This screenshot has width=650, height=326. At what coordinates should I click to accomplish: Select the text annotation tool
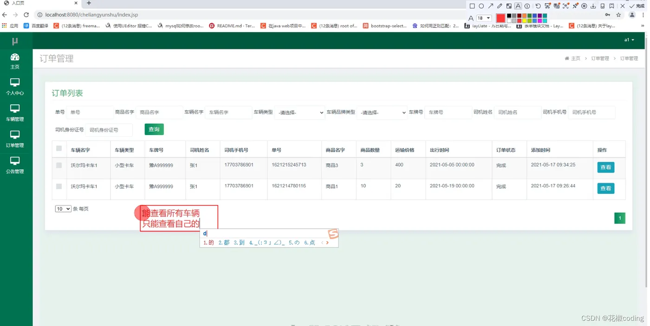click(x=518, y=6)
